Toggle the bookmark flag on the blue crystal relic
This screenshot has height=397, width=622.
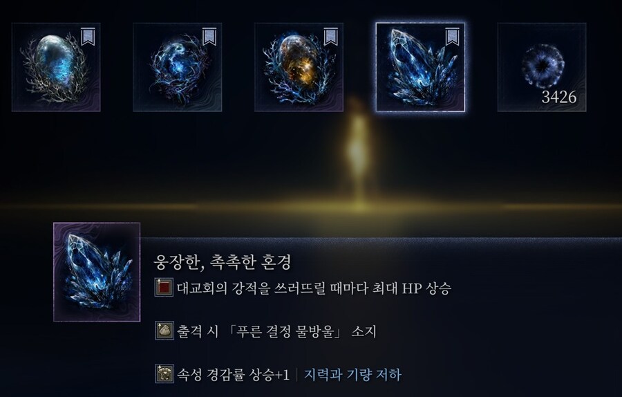(x=452, y=37)
